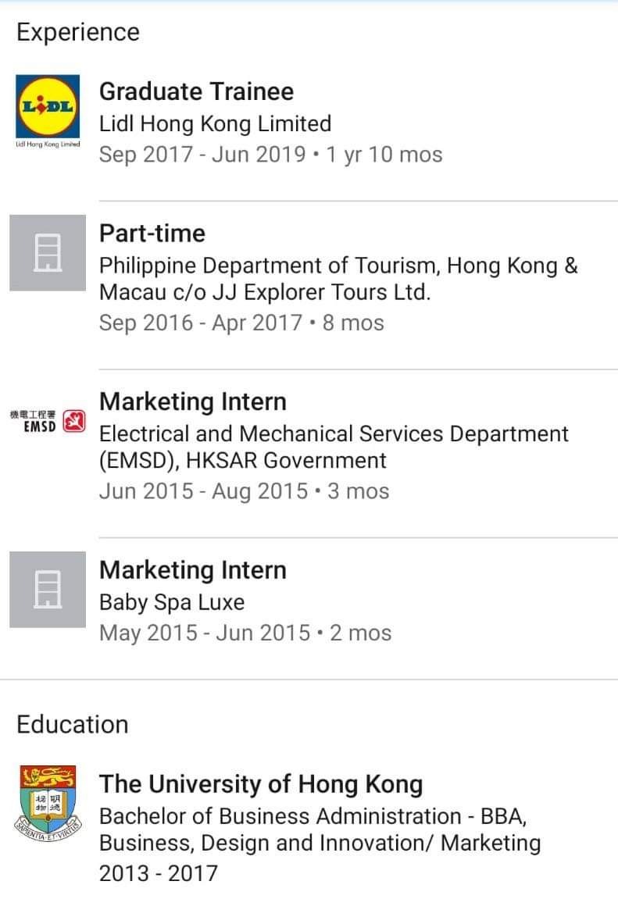618x899 pixels.
Task: Open The University of Hong Kong entry
Action: (261, 783)
